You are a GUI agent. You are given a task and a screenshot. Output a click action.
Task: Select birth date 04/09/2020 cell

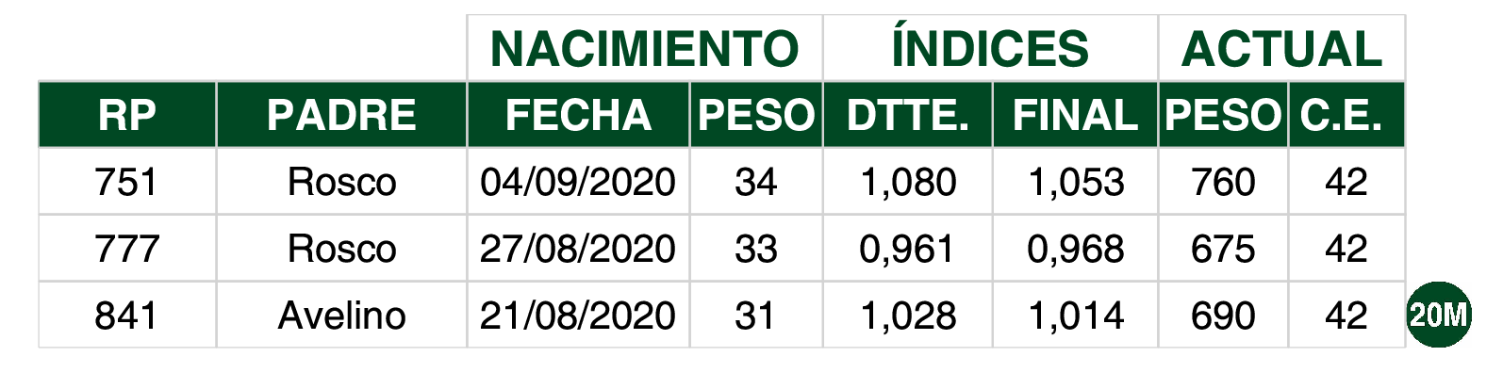(578, 182)
